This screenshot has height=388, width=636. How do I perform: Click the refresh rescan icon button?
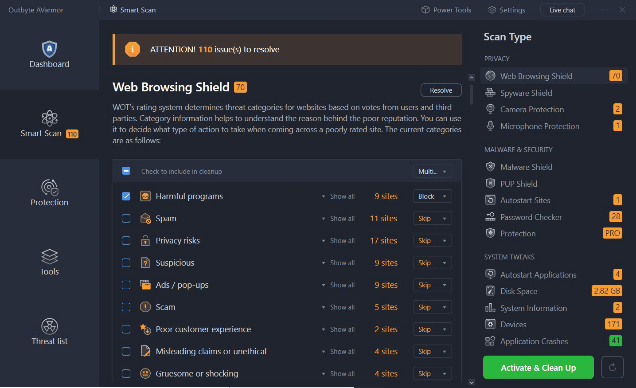[x=612, y=367]
